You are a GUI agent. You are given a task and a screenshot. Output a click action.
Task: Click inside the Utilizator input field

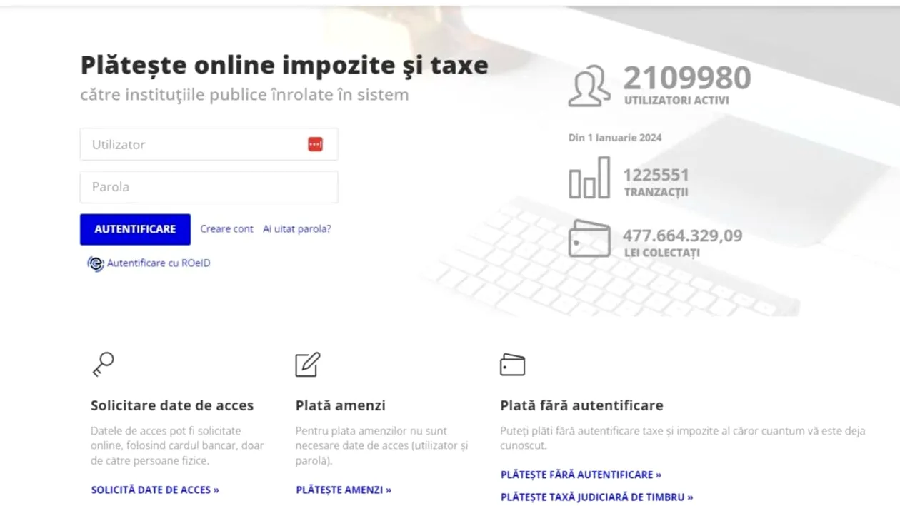click(193, 144)
